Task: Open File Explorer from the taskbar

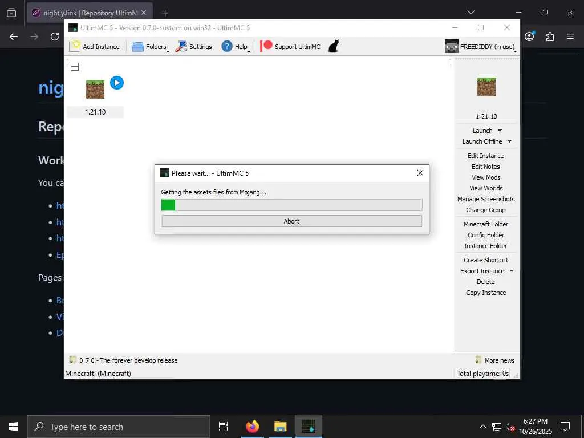Action: click(281, 427)
